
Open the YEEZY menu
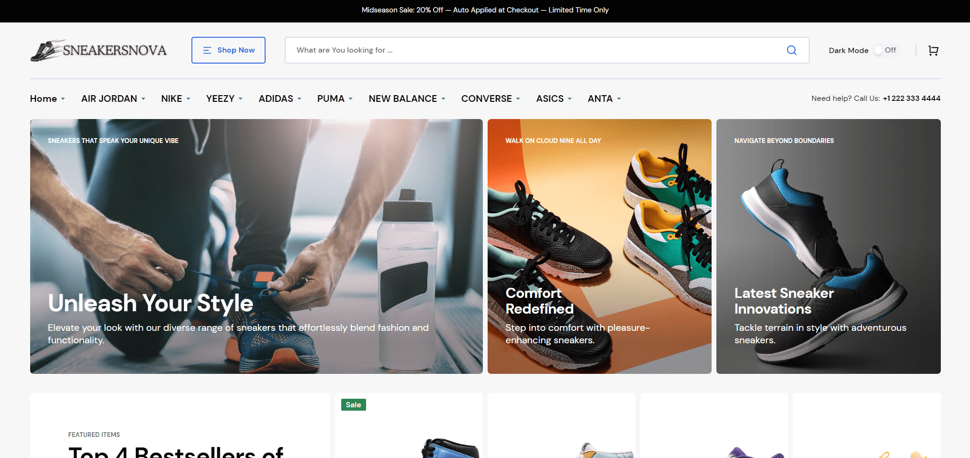(x=220, y=98)
